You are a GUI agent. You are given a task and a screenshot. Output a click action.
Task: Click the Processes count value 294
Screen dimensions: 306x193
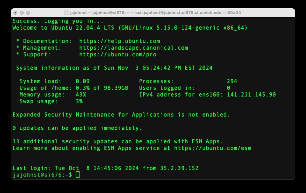232,81
